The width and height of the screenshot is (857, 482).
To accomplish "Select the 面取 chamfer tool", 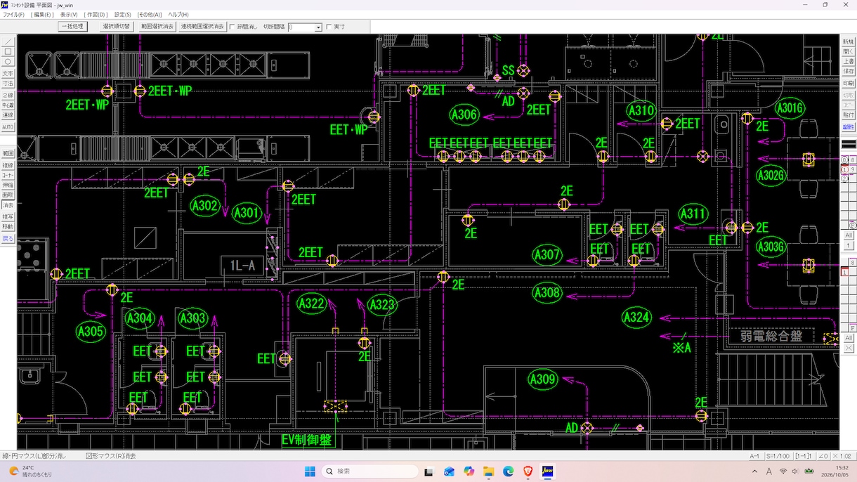I will [x=8, y=195].
